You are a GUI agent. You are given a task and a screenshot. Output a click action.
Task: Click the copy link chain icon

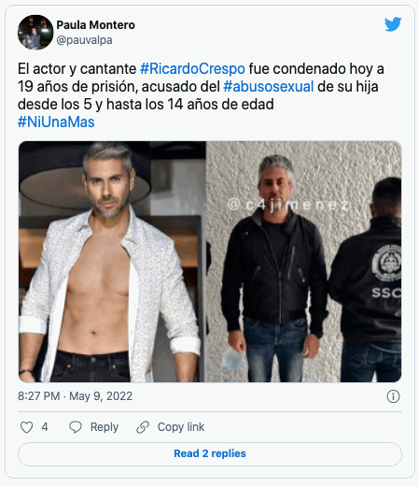(x=143, y=427)
